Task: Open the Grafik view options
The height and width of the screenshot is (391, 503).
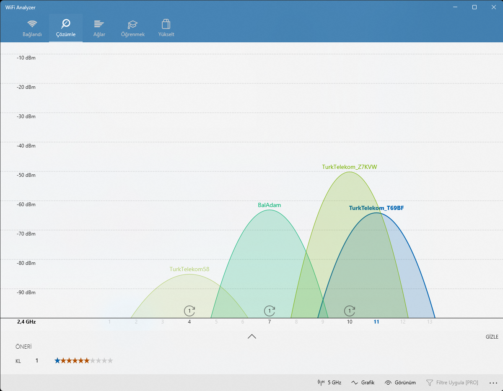Action: pyautogui.click(x=363, y=383)
